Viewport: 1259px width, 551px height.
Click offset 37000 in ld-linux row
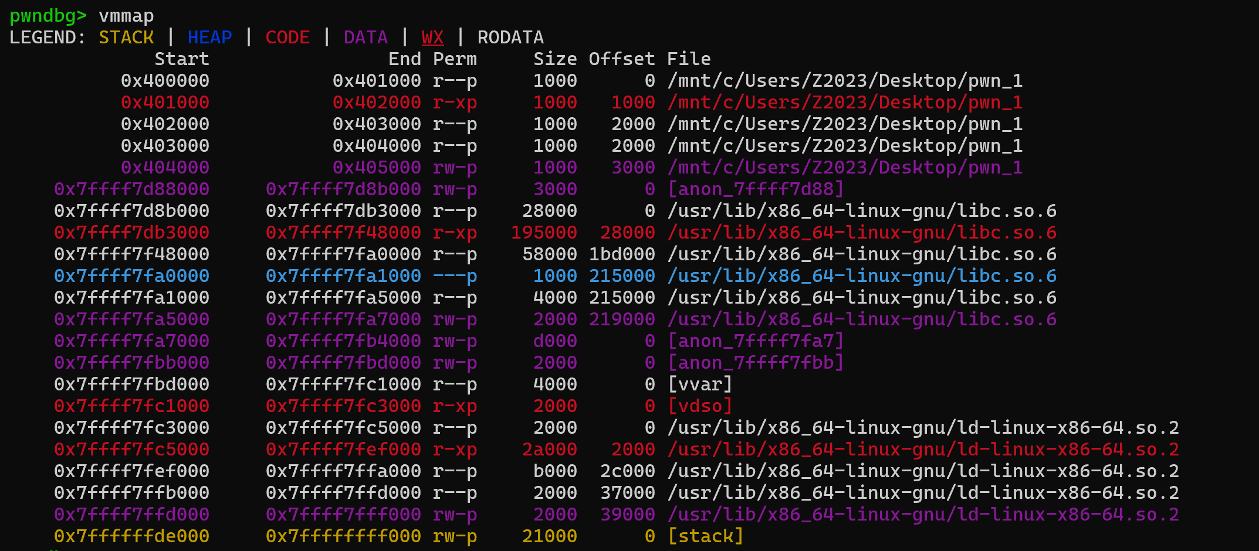click(x=628, y=493)
